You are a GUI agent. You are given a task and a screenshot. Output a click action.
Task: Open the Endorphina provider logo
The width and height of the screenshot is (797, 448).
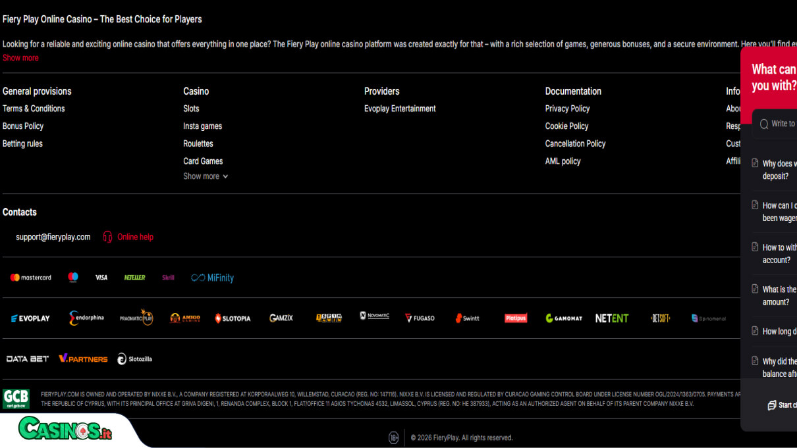pos(86,318)
